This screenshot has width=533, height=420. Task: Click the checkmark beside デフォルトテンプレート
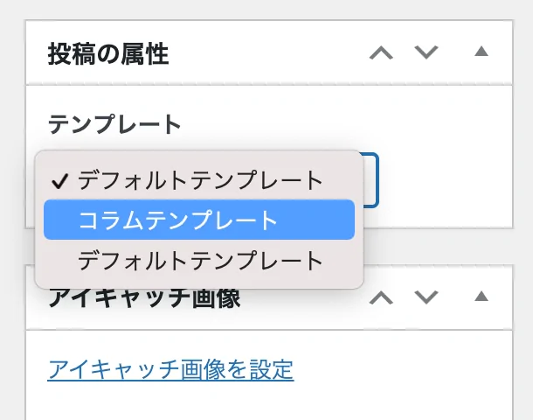59,181
